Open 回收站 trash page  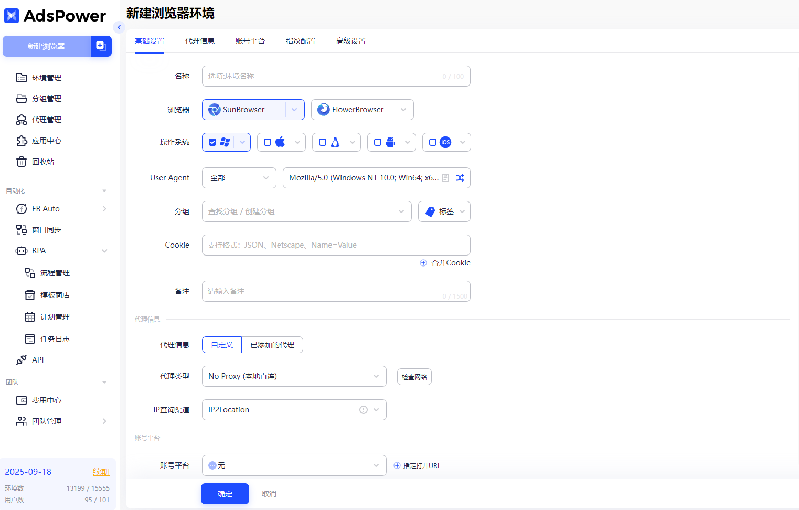coord(42,162)
